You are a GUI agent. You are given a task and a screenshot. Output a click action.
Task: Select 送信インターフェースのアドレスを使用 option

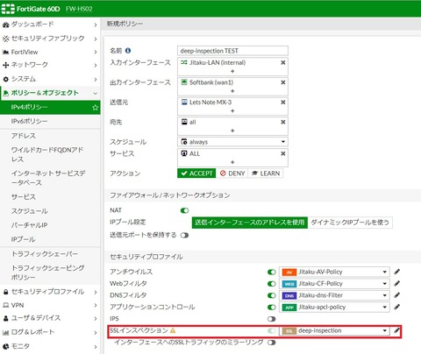point(250,223)
